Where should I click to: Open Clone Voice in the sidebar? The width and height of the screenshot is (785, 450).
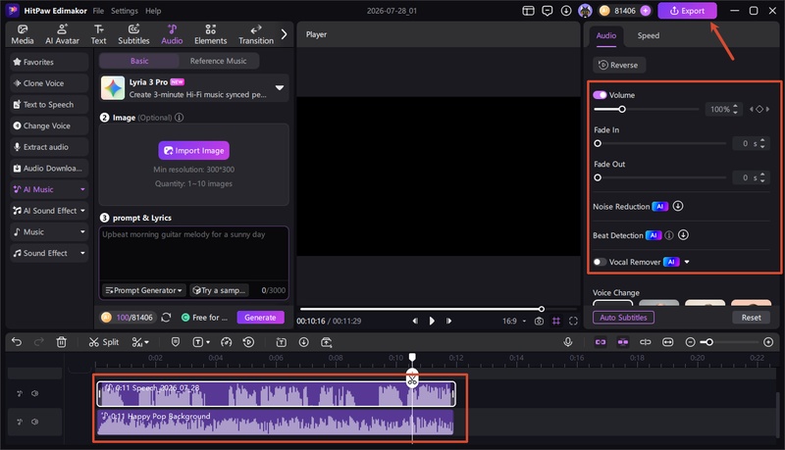pyautogui.click(x=49, y=83)
